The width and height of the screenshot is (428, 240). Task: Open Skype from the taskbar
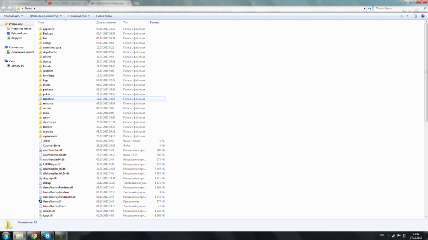(x=48, y=236)
